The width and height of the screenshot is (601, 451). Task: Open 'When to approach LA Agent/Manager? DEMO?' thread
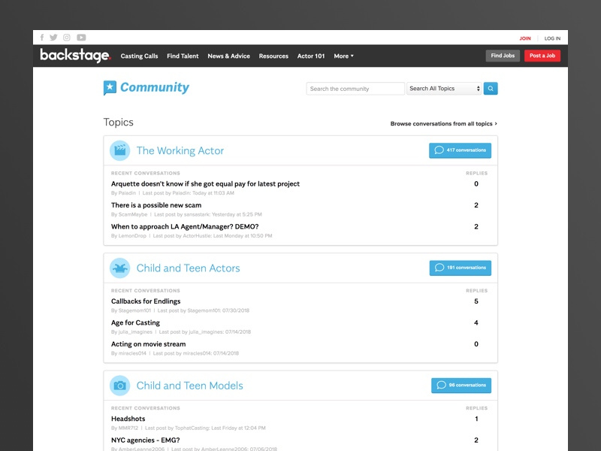pos(185,227)
